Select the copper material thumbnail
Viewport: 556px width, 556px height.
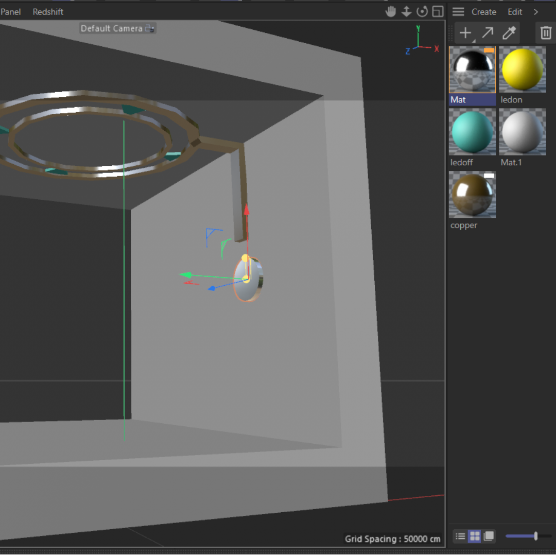pyautogui.click(x=472, y=195)
